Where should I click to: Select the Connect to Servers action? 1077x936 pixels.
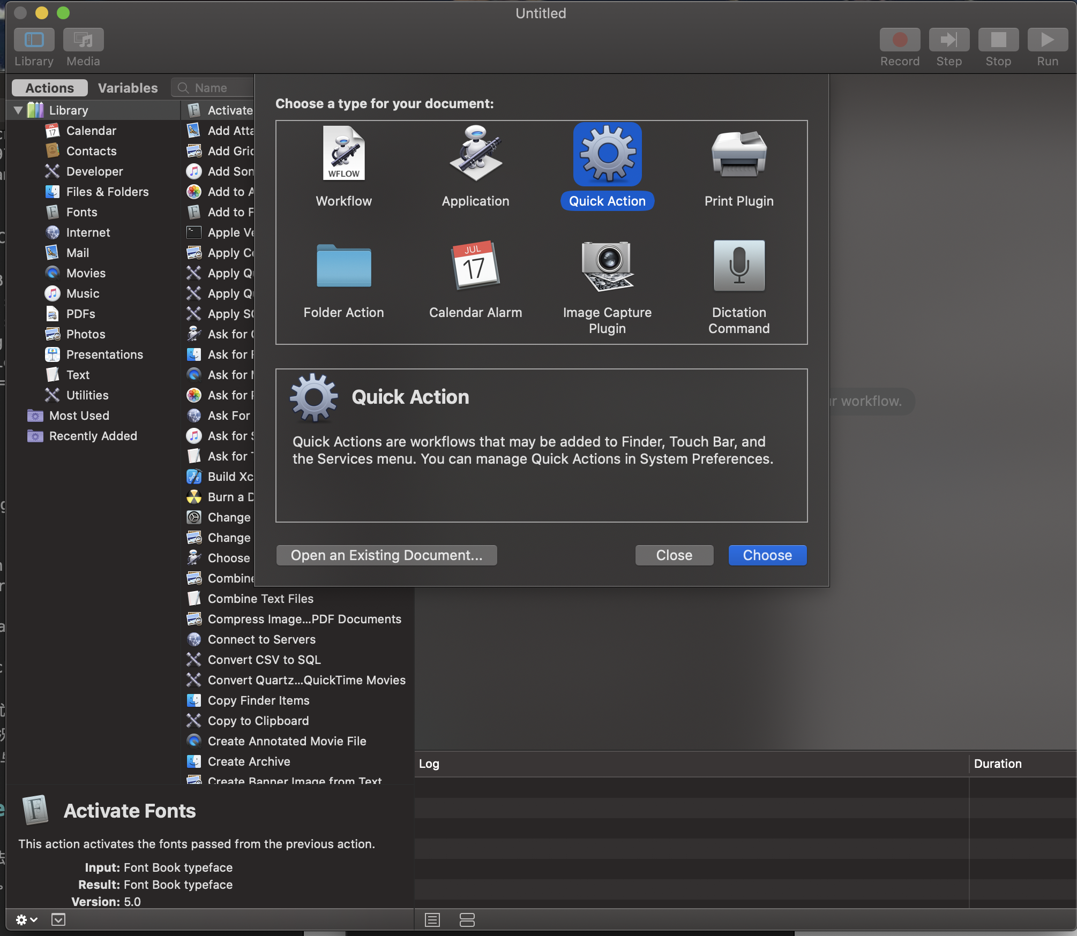pos(261,639)
